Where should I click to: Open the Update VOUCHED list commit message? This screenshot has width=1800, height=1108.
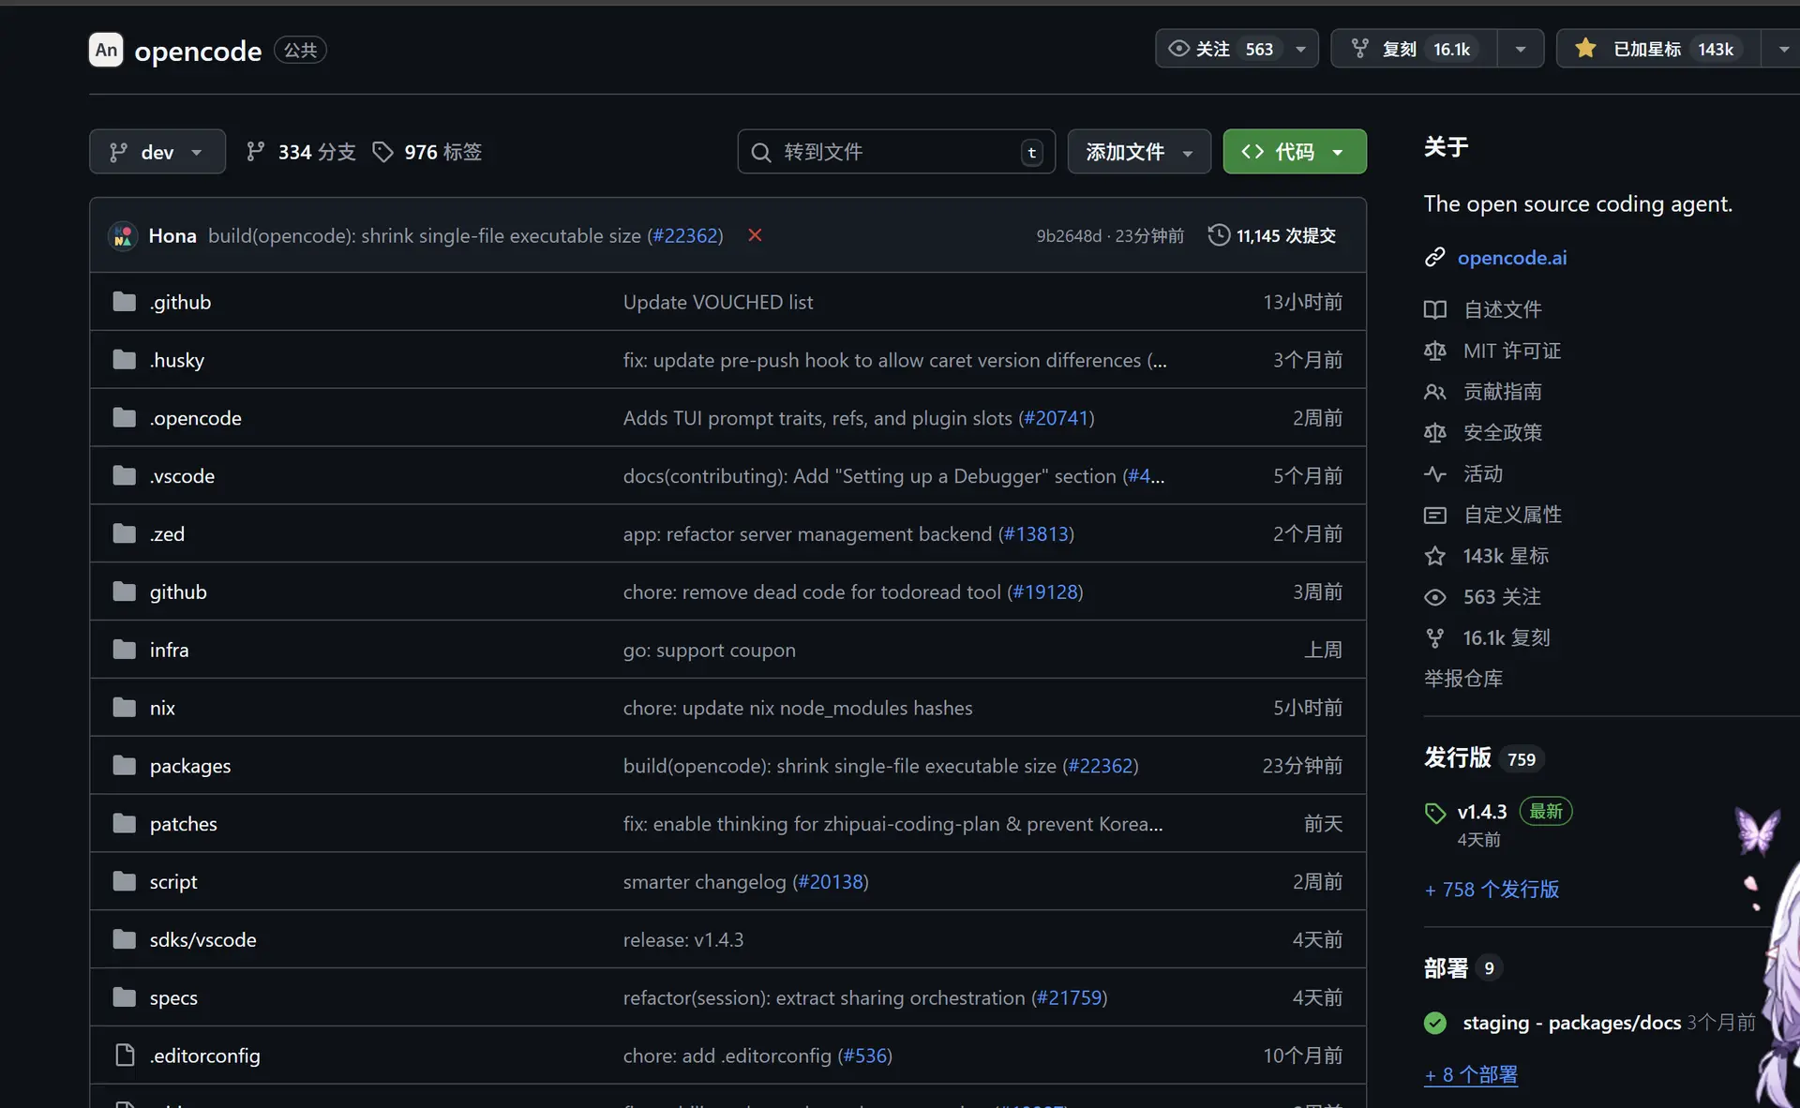(718, 302)
